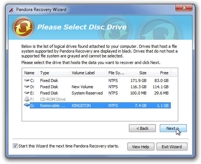Click the New Volume label
Viewport: 201px width, 164px height.
point(82,87)
